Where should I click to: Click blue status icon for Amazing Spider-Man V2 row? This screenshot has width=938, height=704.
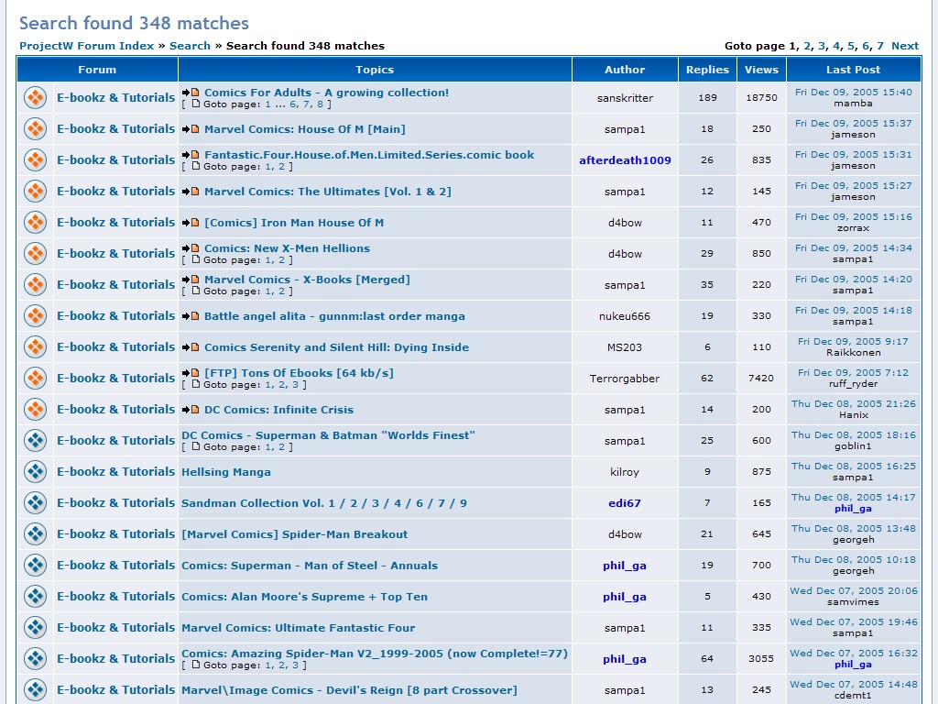coord(36,658)
